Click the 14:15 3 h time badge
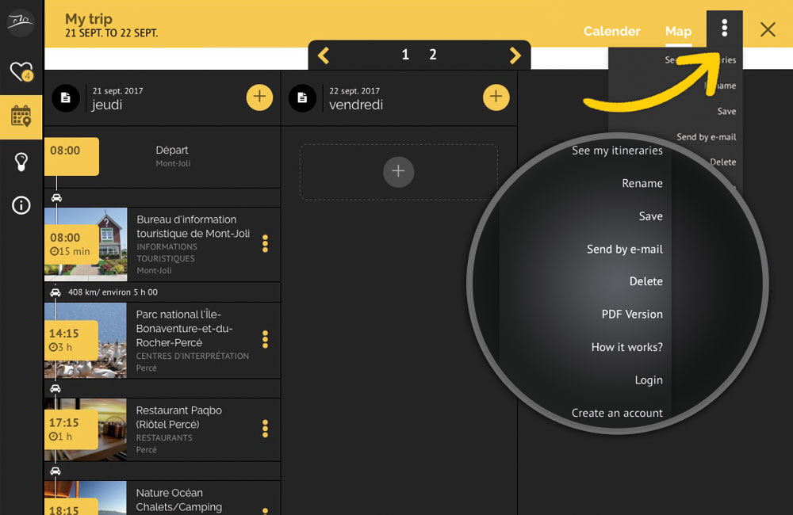This screenshot has width=793, height=515. (x=71, y=340)
